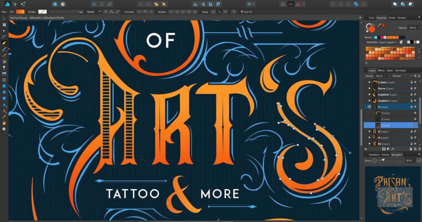Image resolution: width=422 pixels, height=222 pixels.
Task: Expand the Kurve layer
Action: coord(369,88)
